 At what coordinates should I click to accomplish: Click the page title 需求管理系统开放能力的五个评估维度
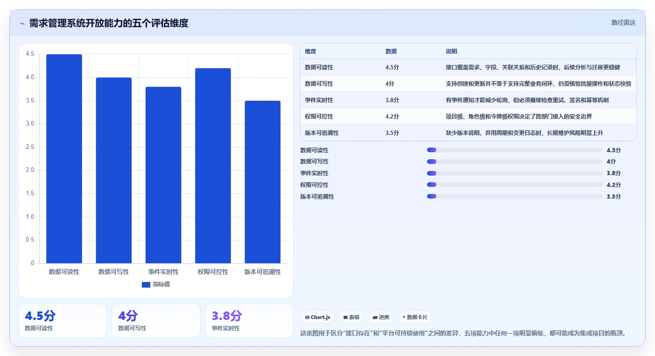pos(109,23)
